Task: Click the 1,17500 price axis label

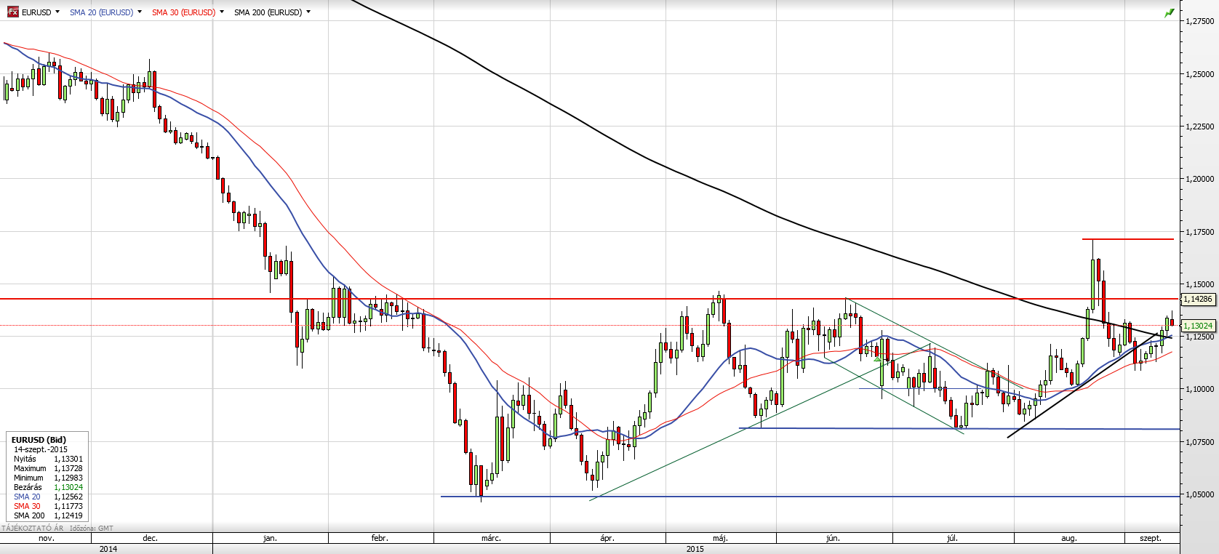Action: [1199, 232]
